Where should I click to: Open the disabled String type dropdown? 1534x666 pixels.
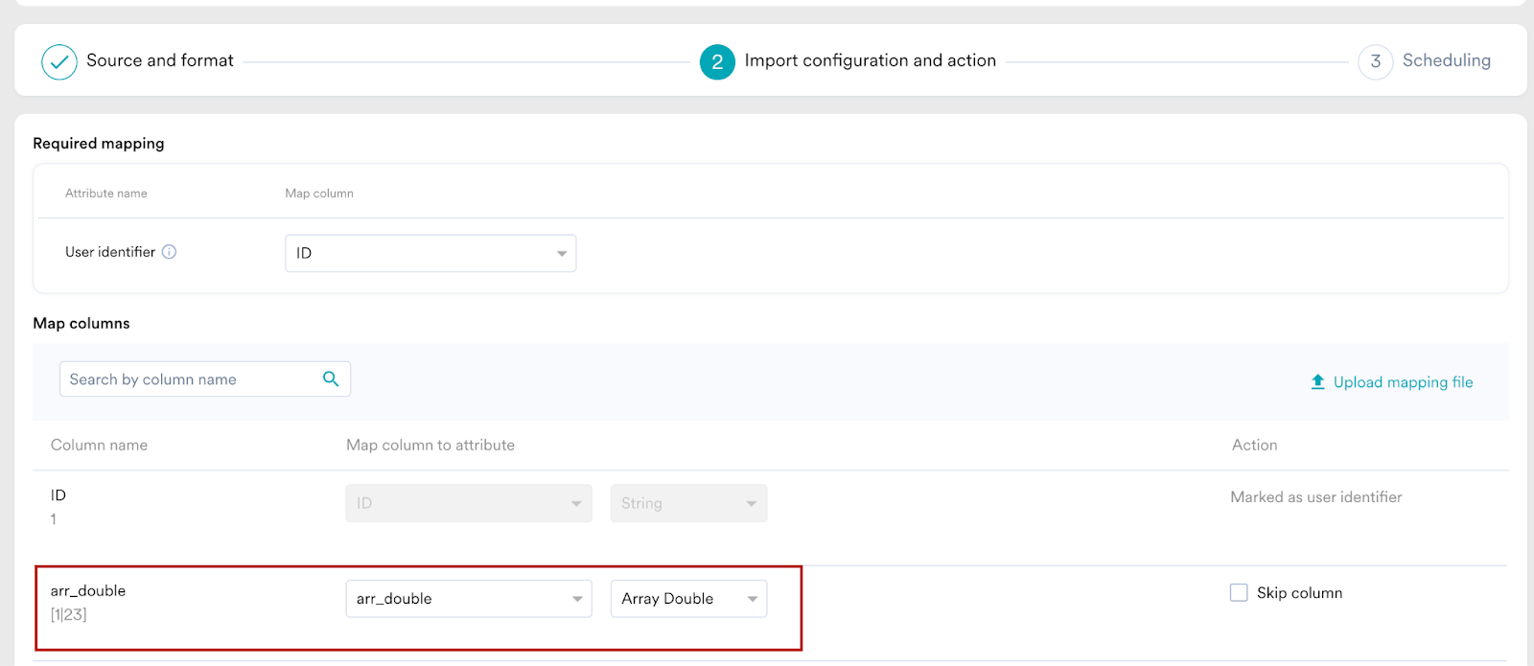pos(688,503)
